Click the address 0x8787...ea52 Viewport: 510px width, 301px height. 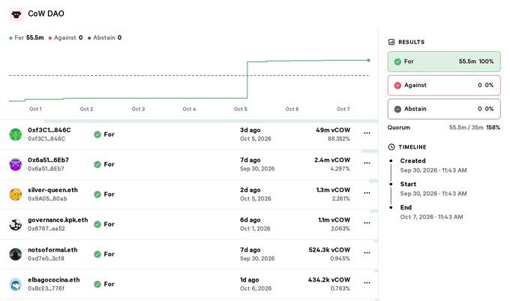(x=46, y=228)
